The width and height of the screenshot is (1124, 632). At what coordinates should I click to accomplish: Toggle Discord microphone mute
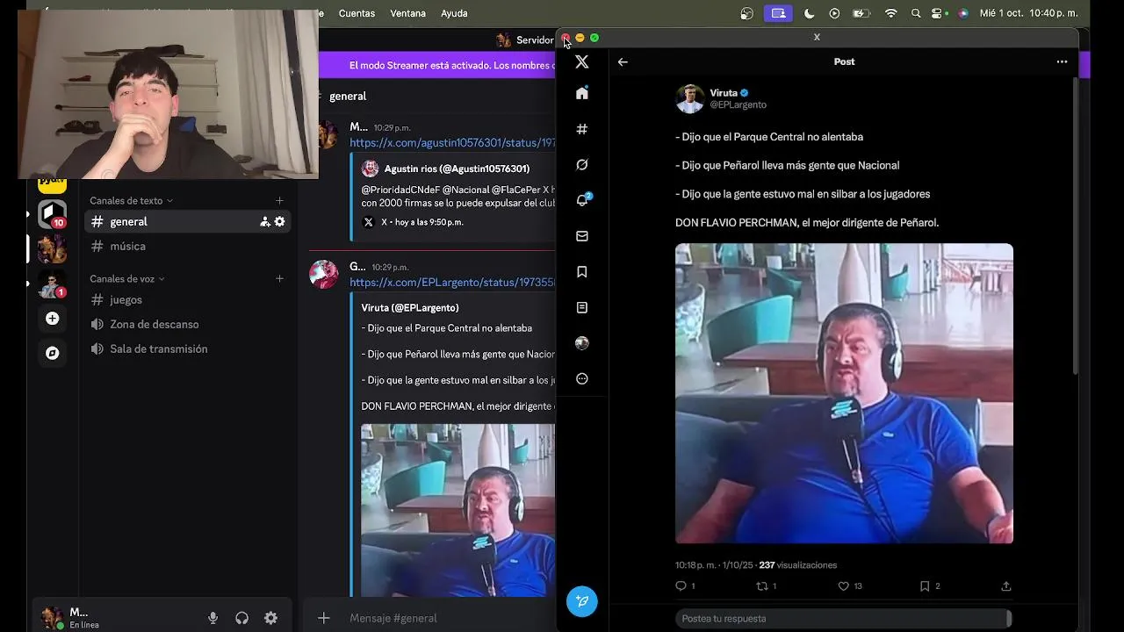[x=213, y=618]
